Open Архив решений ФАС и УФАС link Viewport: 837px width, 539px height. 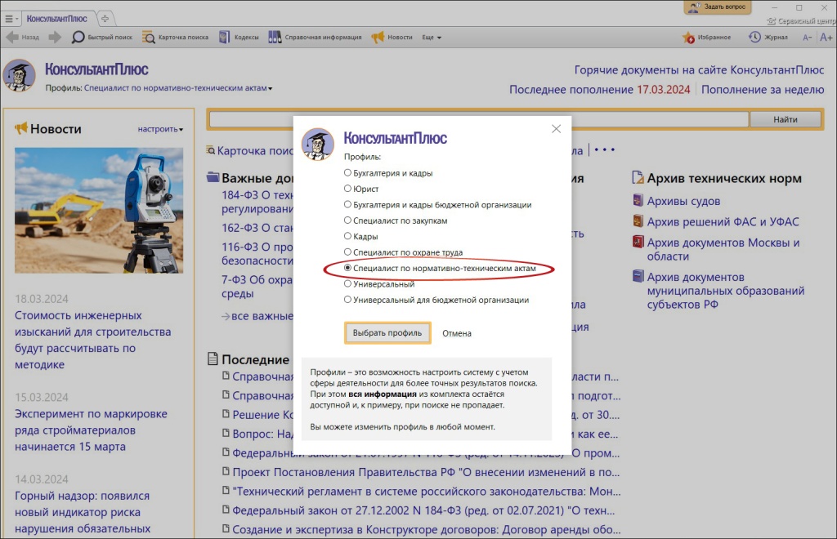pyautogui.click(x=723, y=221)
